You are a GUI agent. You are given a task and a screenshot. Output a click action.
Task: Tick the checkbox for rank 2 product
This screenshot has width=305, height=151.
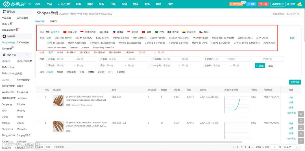39,122
